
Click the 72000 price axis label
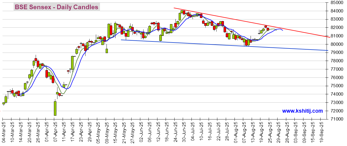pyautogui.click(x=336, y=111)
